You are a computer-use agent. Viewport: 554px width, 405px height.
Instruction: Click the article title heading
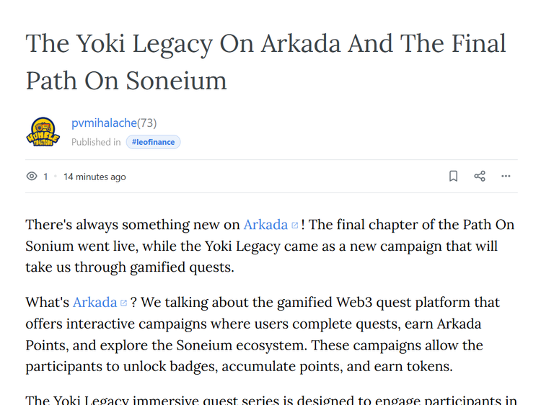tap(265, 62)
